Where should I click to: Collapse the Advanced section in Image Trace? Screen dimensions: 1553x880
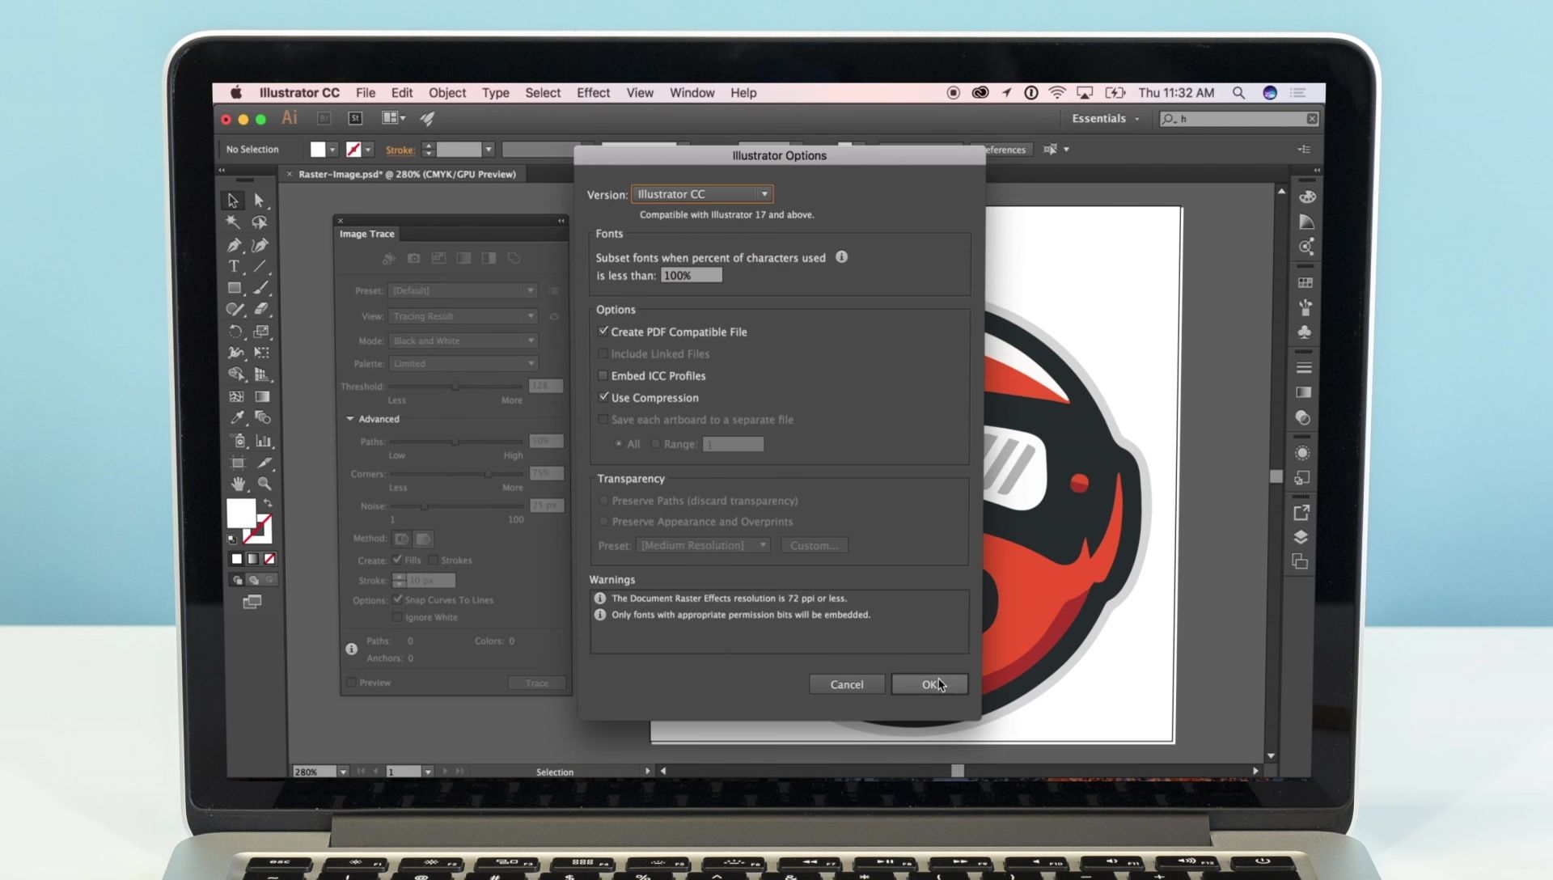pos(350,419)
